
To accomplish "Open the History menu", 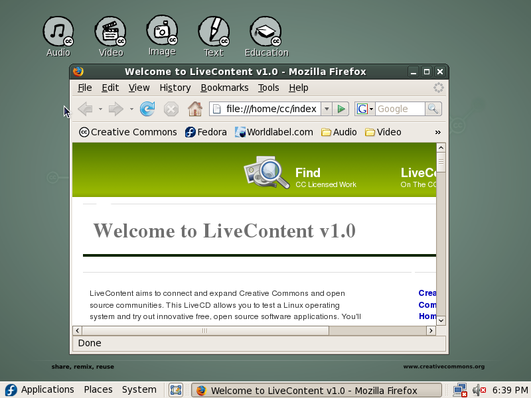I will coord(175,88).
